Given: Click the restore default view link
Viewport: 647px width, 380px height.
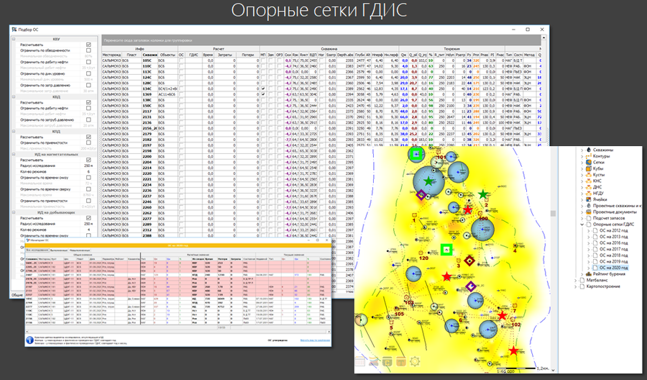Looking at the screenshot, I should 315,340.
